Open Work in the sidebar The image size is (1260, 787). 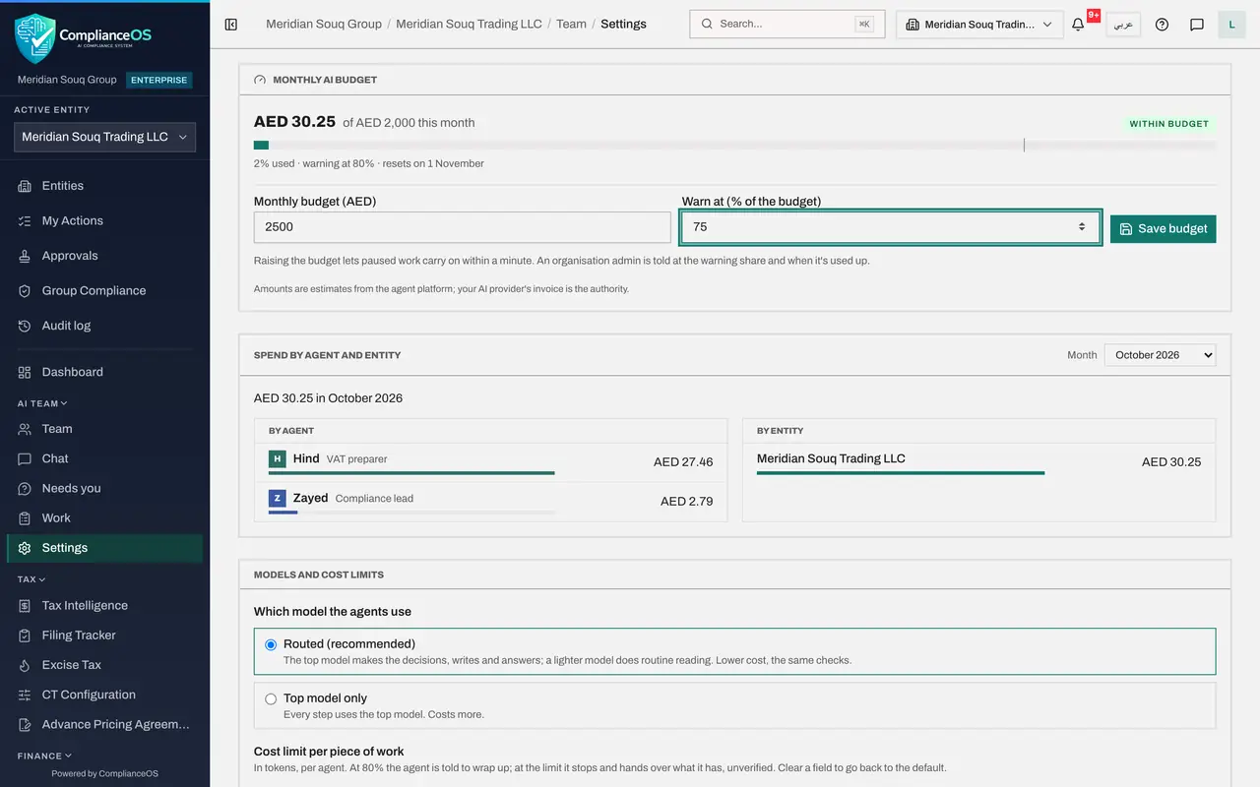(104, 517)
